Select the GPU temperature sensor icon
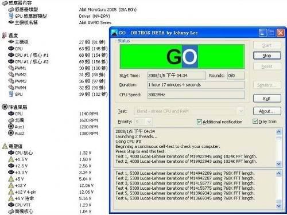The image size is (287, 215). [x=11, y=94]
